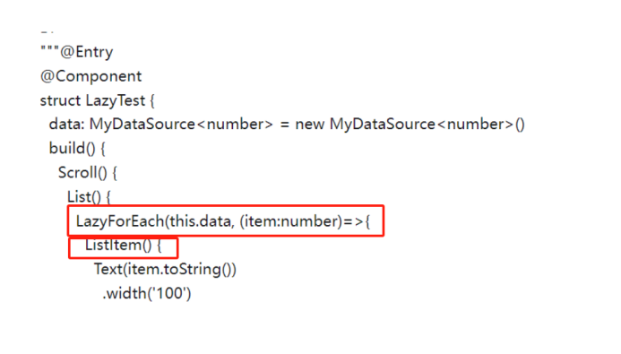Click the new MyDataSource<number>() expression
Screen dimensions: 621x354
point(410,125)
